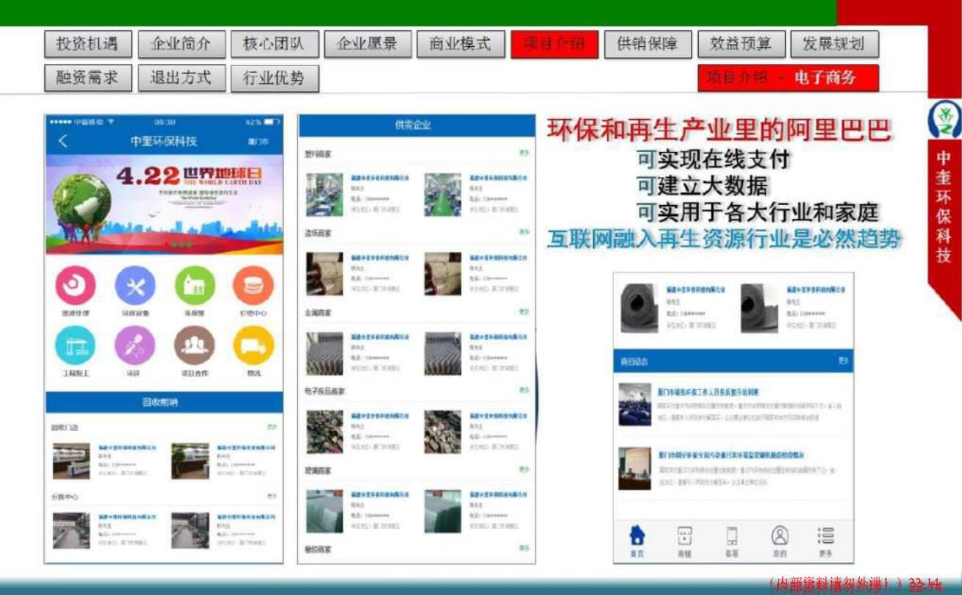Open the purple microphone icon
The width and height of the screenshot is (962, 595).
[x=135, y=345]
